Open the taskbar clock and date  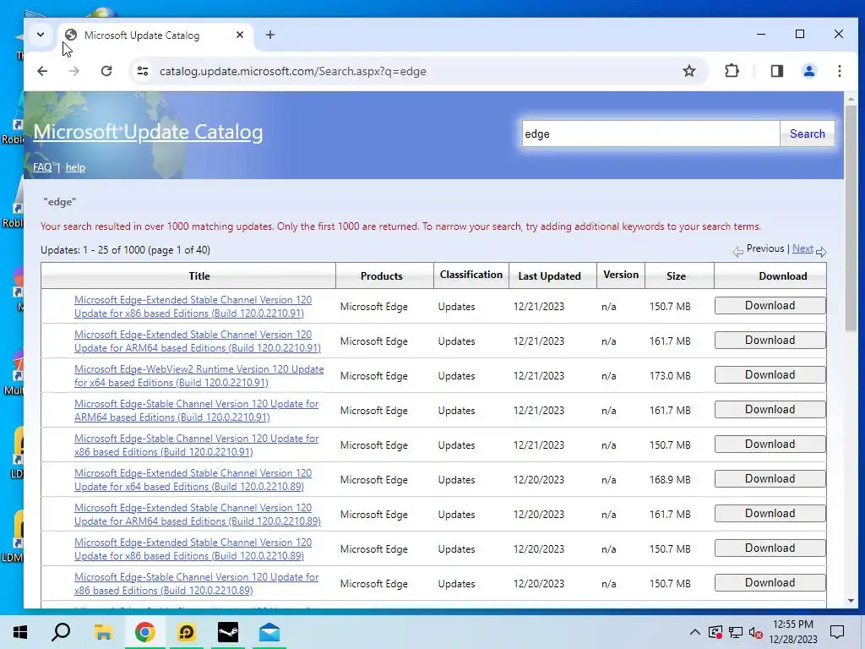pyautogui.click(x=792, y=632)
